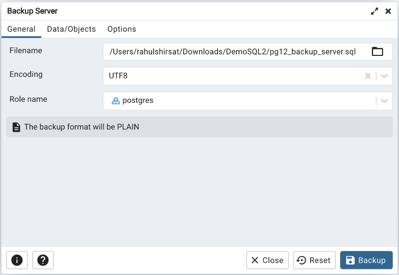The width and height of the screenshot is (399, 275).
Task: Open help via question mark icon
Action: click(x=43, y=260)
